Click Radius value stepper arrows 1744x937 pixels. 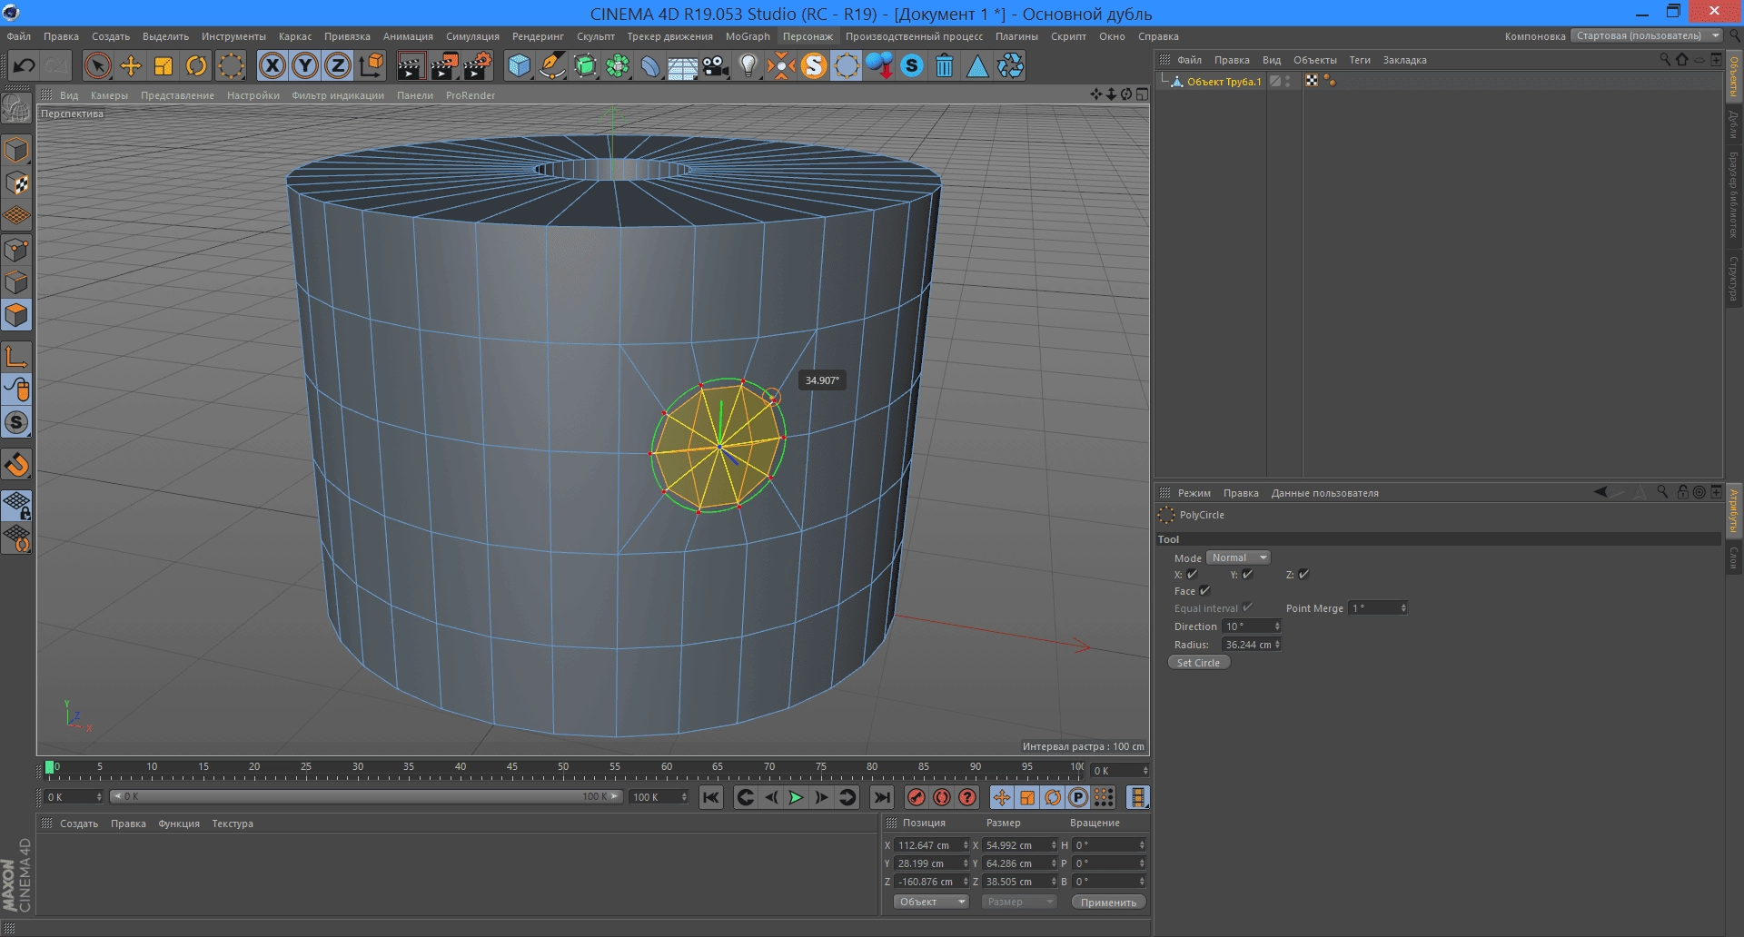(x=1277, y=644)
